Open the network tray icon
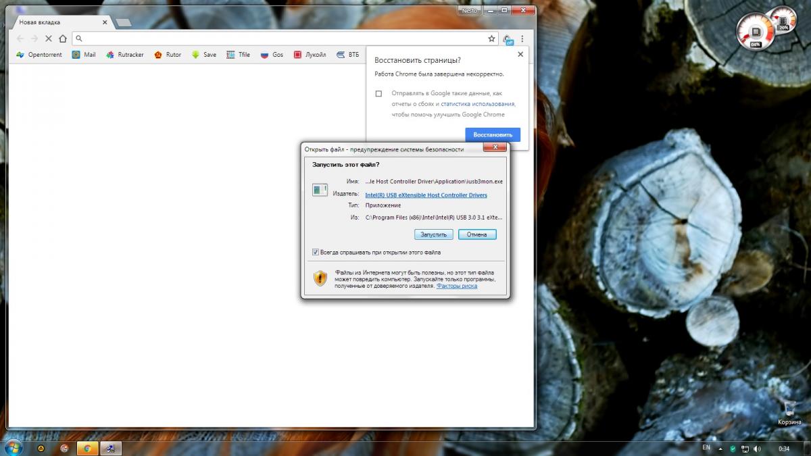811x456 pixels. click(745, 448)
